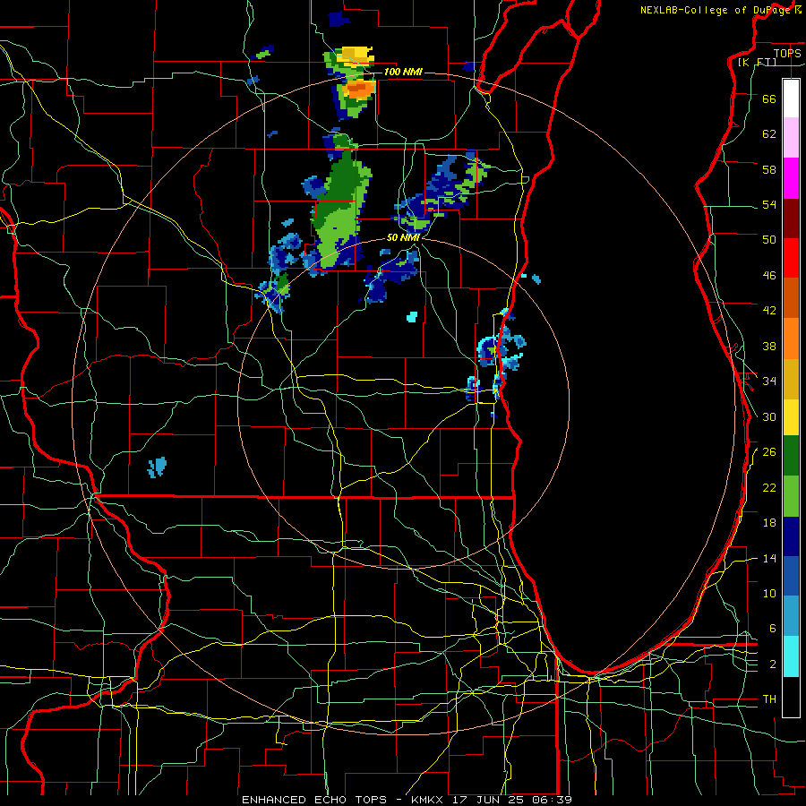Screen dimensions: 806x806
Task: Click the navy blue legend band
Action: click(791, 536)
